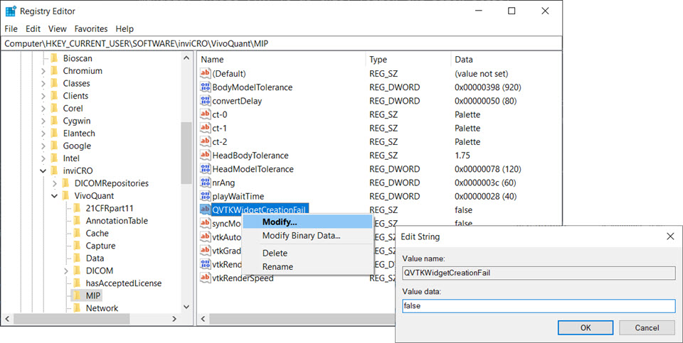Select the MIP folder icon in tree
Viewport: 683px width, 343px height.
tap(75, 295)
